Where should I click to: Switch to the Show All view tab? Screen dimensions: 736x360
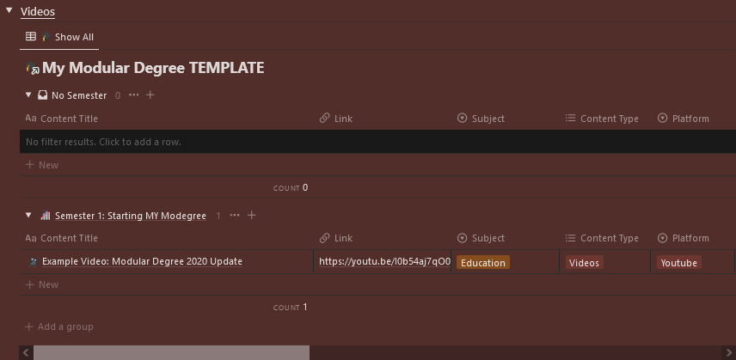pyautogui.click(x=60, y=37)
